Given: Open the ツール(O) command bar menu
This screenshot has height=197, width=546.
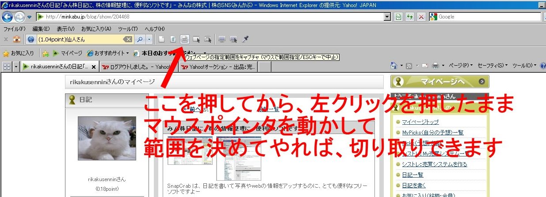Looking at the screenshot, I should point(523,65).
